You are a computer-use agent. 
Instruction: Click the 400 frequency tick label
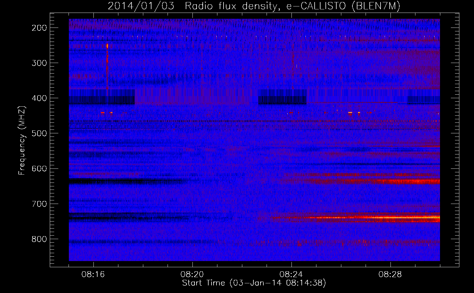39,98
